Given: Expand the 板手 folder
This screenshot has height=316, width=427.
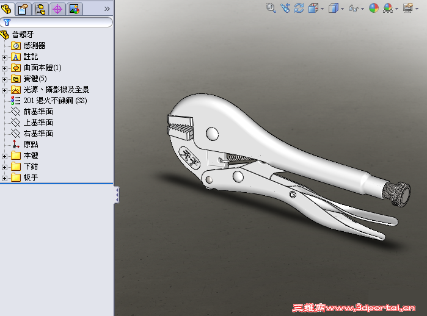Looking at the screenshot, I should [x=4, y=178].
